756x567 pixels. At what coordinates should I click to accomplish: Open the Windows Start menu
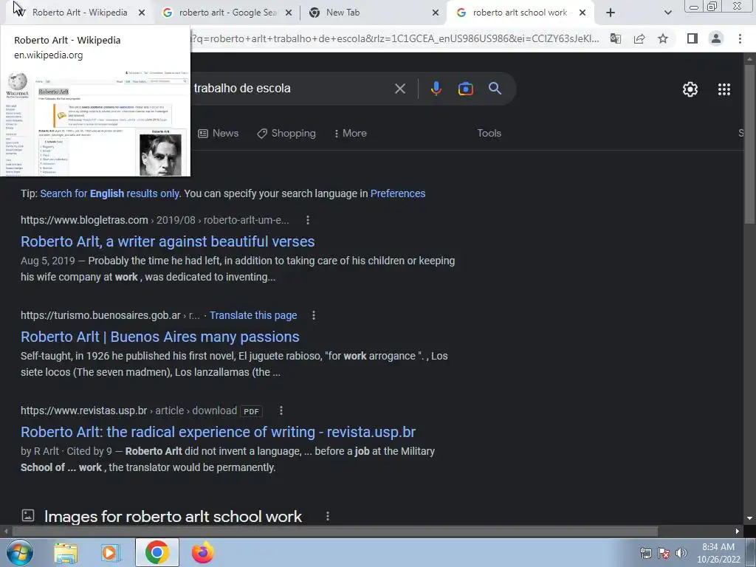(19, 552)
